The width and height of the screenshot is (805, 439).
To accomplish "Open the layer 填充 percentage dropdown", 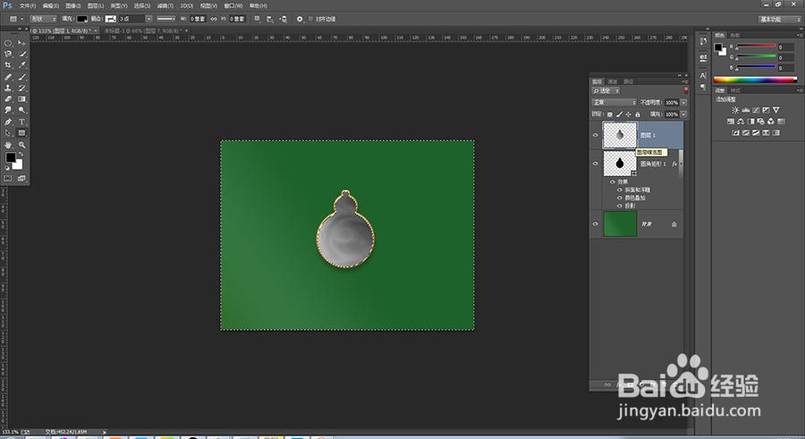I will pyautogui.click(x=684, y=114).
